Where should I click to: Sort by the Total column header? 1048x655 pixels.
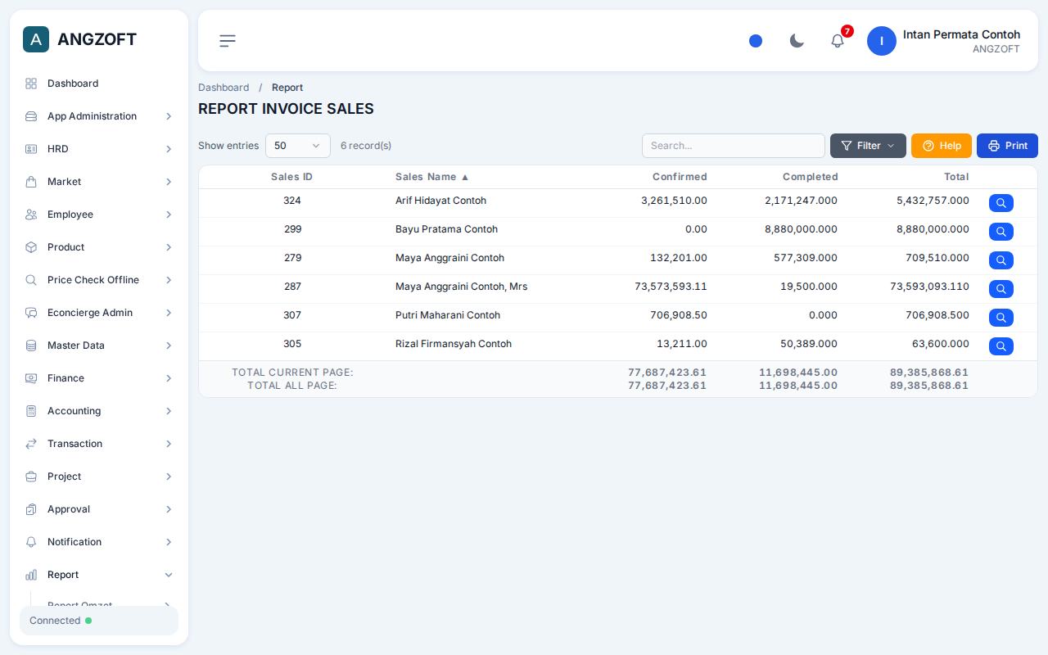tap(956, 177)
